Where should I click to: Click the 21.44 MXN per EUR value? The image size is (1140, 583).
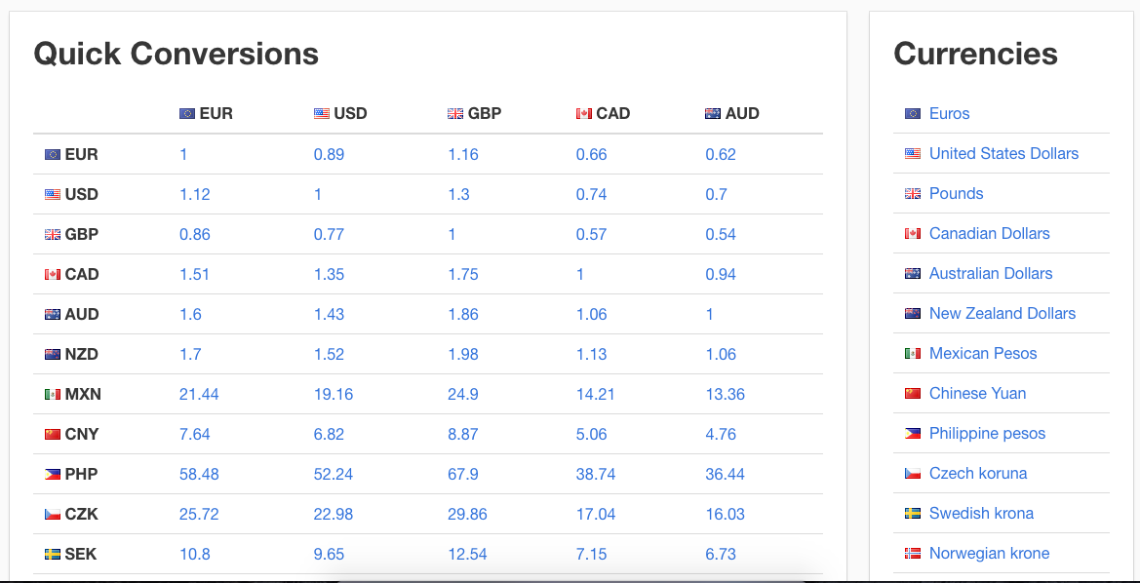click(x=199, y=394)
